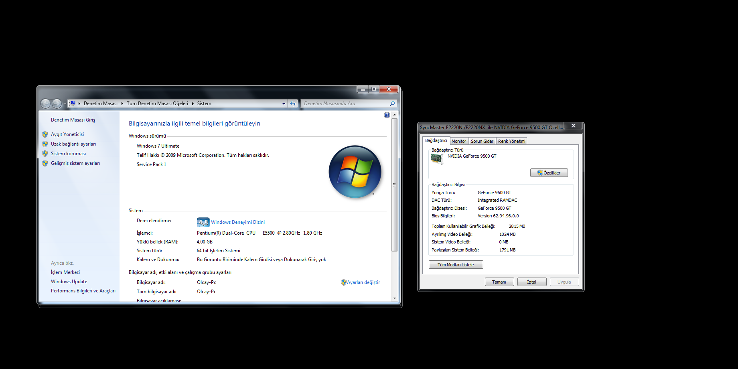Click scroll down arrow in Sistem window
Screen dimensions: 738x369
pyautogui.click(x=395, y=298)
